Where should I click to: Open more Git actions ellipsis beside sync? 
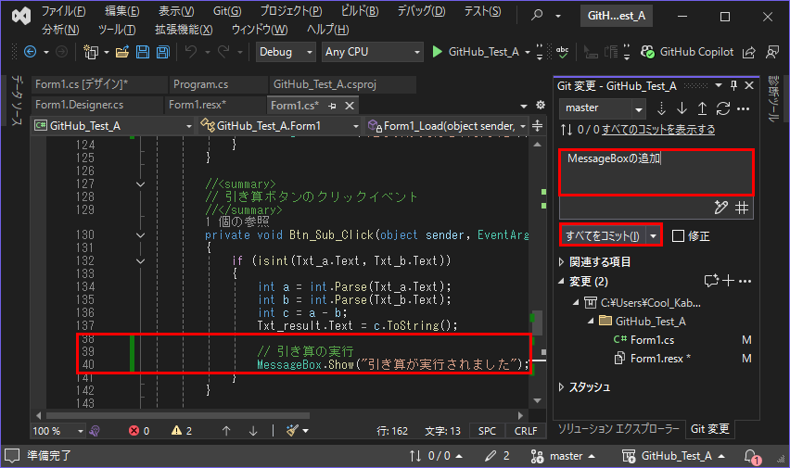point(743,108)
